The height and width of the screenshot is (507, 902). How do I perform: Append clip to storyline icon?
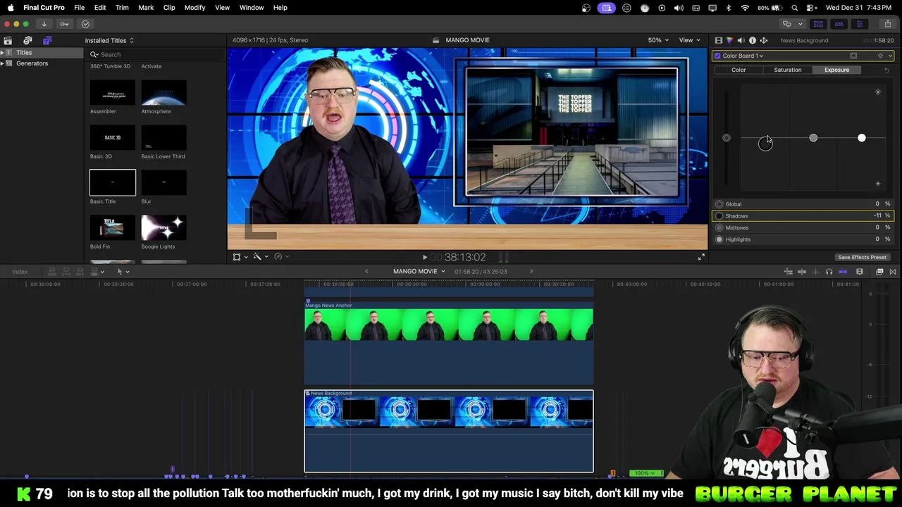[x=79, y=271]
